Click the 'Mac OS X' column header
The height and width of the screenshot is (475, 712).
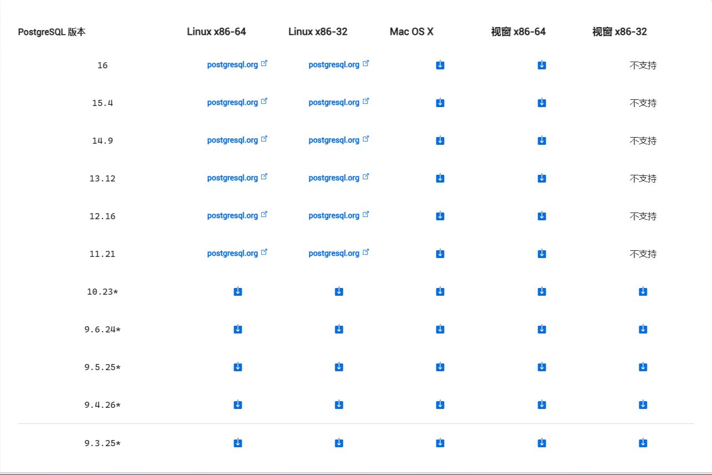pyautogui.click(x=412, y=32)
